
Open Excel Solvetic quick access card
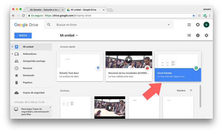178,66
